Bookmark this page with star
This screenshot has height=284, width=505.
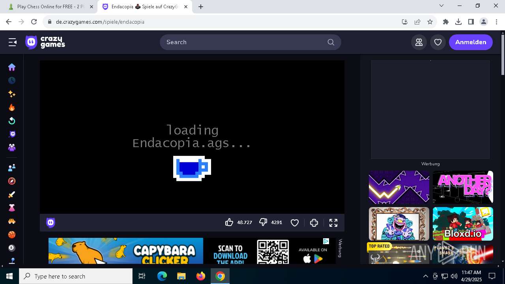coord(430,22)
